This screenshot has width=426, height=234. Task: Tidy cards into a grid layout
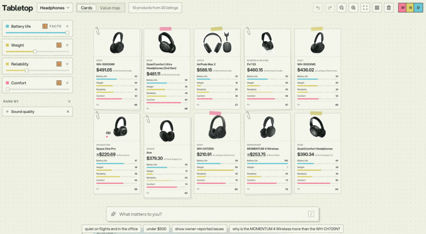[x=377, y=8]
